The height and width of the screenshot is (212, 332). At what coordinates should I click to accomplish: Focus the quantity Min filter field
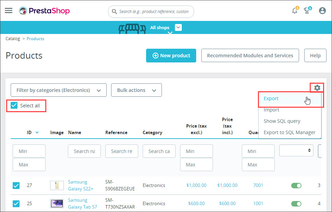(258, 151)
